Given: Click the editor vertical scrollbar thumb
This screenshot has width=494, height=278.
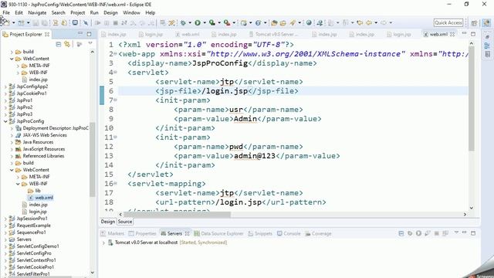Looking at the screenshot, I should pos(472,98).
